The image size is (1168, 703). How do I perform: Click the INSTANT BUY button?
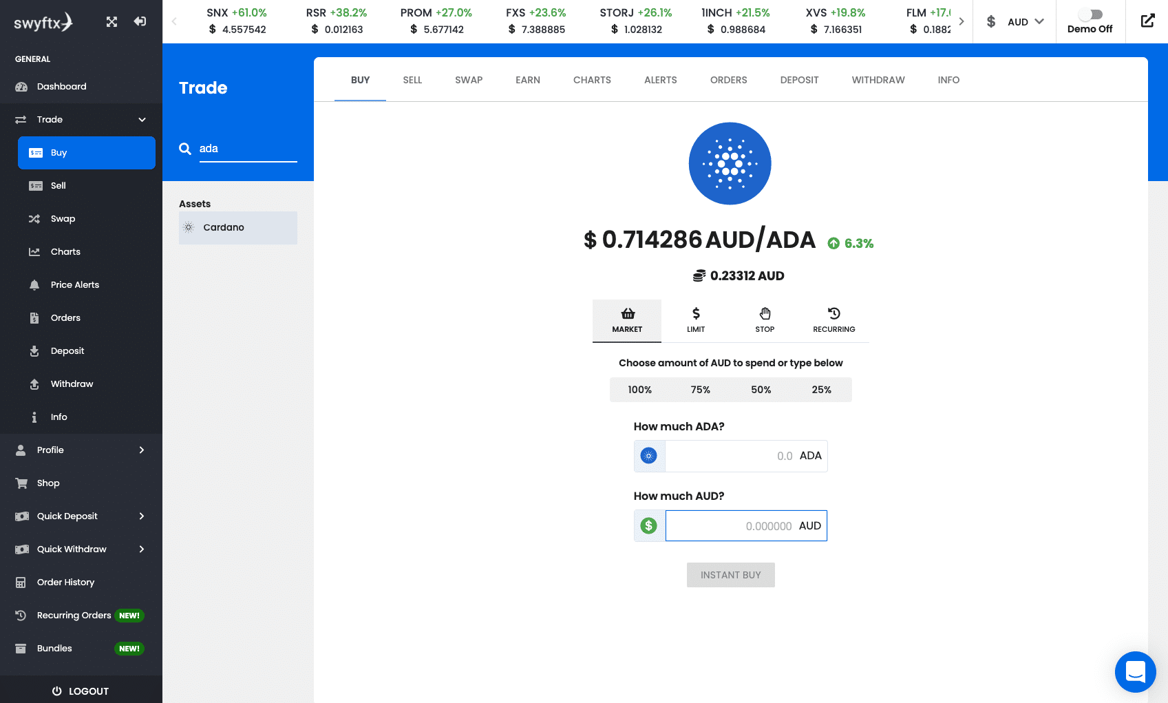[731, 575]
